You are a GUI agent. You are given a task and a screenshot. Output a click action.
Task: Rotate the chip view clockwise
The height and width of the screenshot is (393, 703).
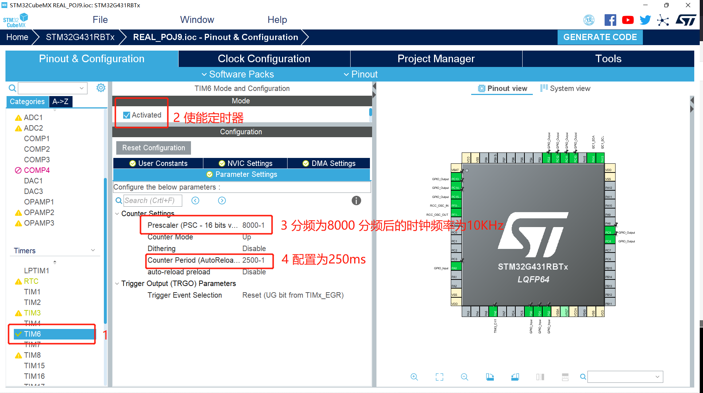(x=490, y=377)
